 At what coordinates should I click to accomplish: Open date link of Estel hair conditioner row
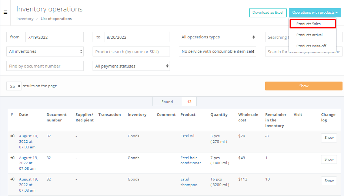pos(28,163)
